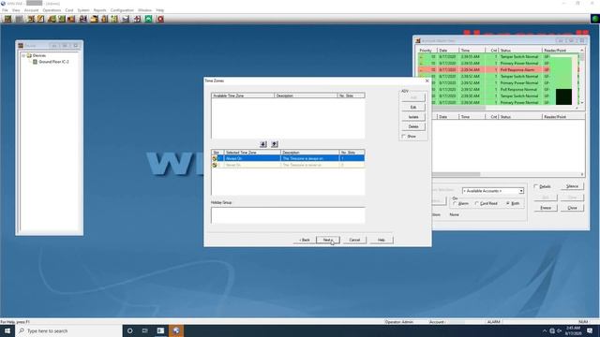Click the red cross icon in the toolbar

(137, 19)
